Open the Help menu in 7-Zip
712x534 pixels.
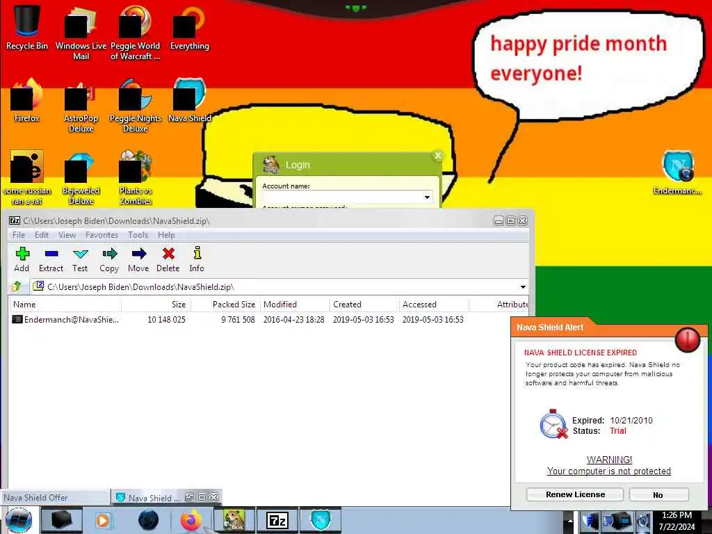click(166, 235)
